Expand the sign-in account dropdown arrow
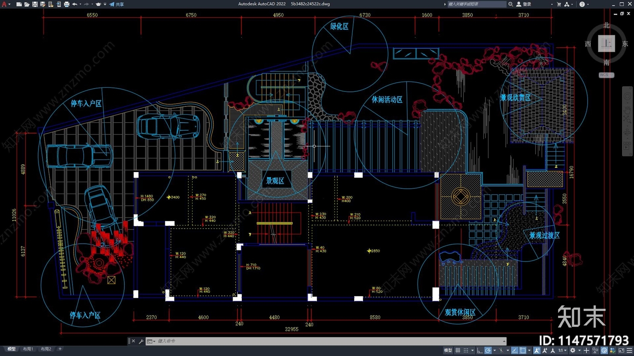Viewport: 634px width, 356px height. point(552,4)
